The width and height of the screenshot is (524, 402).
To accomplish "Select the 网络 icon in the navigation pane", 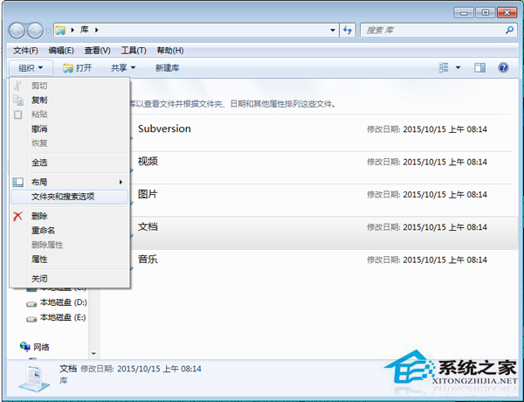I will point(25,347).
